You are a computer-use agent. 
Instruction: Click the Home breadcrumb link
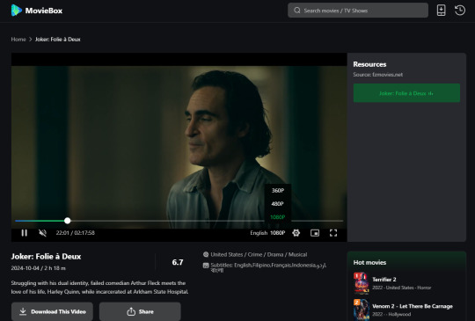tap(18, 40)
